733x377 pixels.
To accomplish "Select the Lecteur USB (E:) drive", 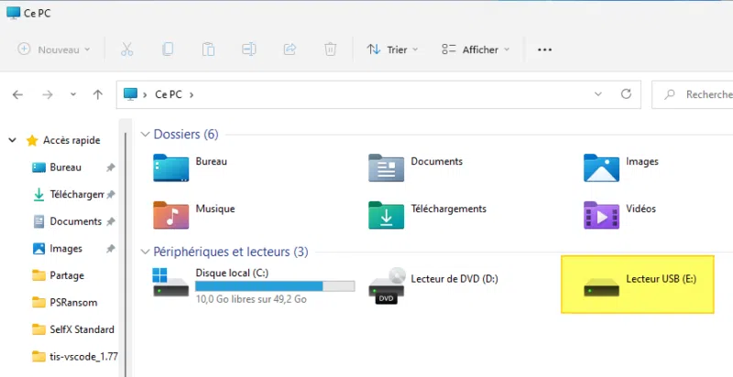I will (x=638, y=285).
